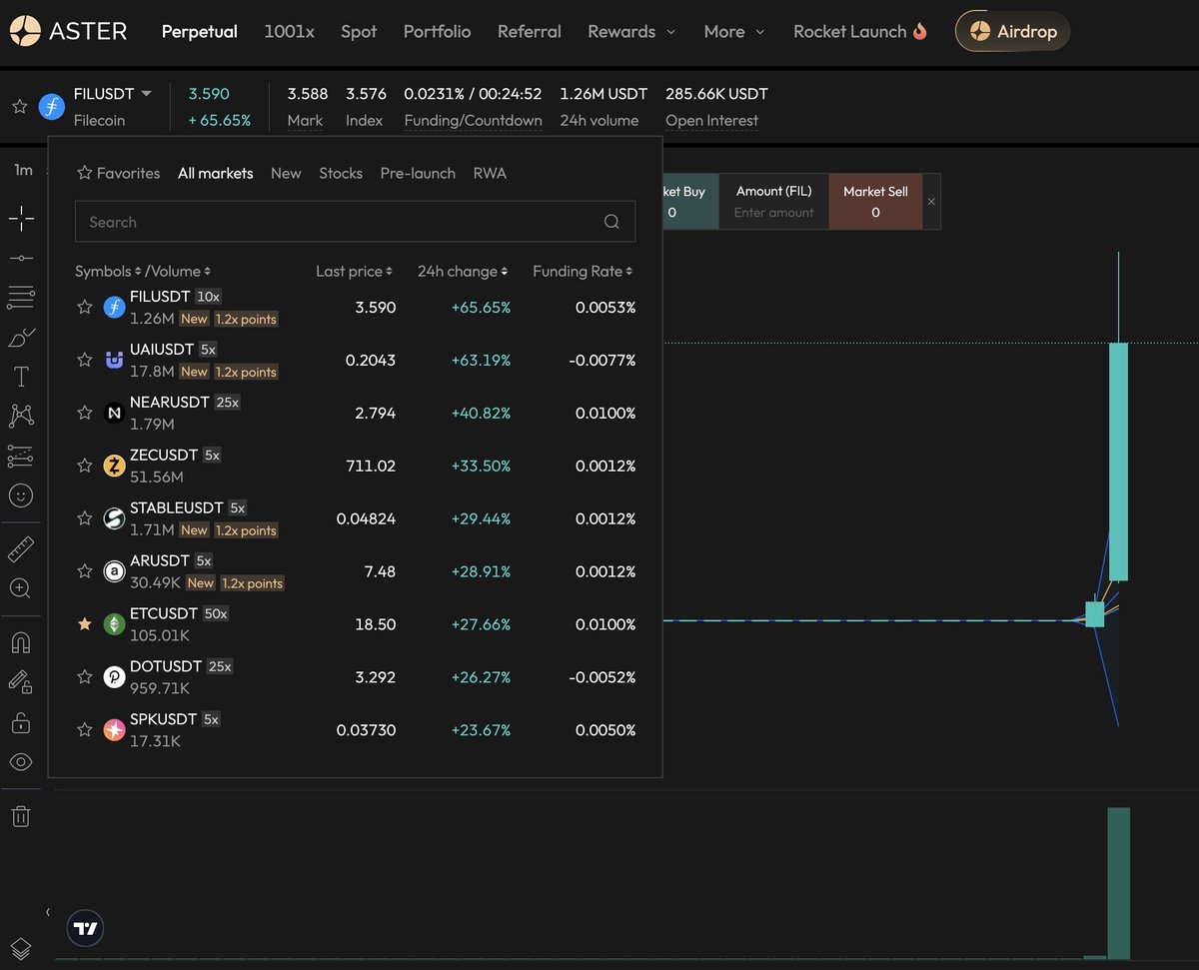Remove ETCUSDT from favorites via star
Screen dimensions: 1199x970
(85, 624)
